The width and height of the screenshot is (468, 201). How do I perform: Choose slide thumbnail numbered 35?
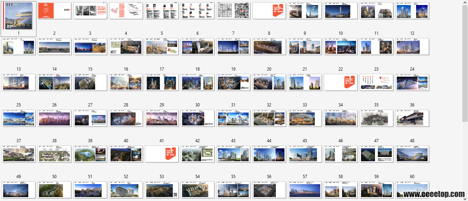pyautogui.click(x=376, y=82)
